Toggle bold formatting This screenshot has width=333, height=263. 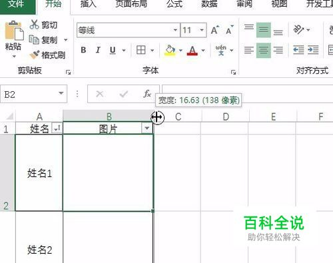[x=83, y=50]
